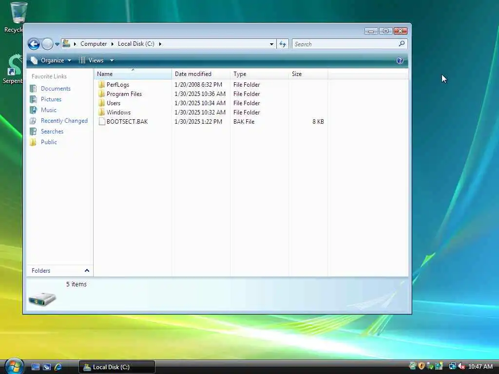
Task: Sort by the Size column header
Action: (x=308, y=74)
